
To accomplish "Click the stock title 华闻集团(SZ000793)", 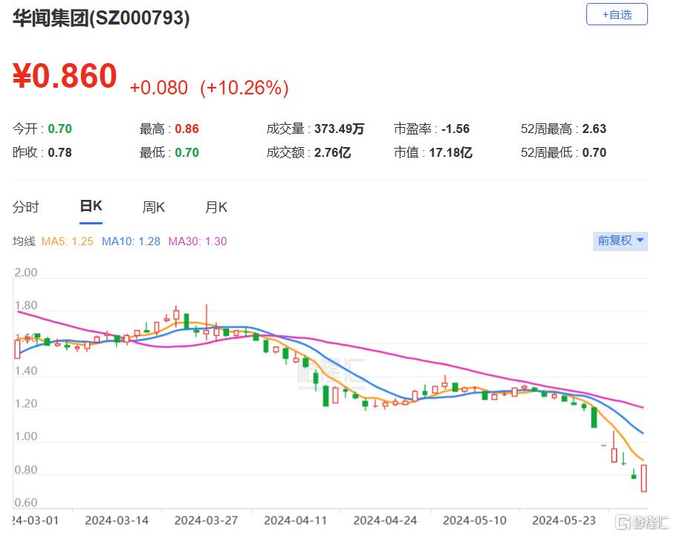I will [x=101, y=18].
